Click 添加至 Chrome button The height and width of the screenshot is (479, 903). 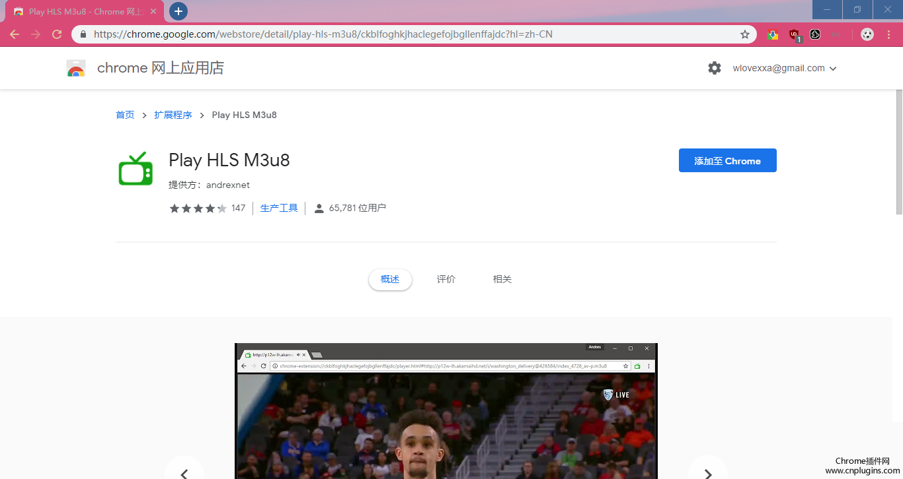click(727, 160)
